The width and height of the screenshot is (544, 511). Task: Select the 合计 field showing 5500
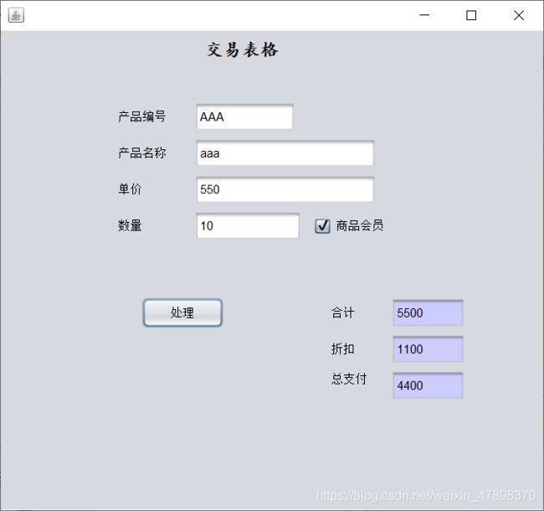[428, 312]
